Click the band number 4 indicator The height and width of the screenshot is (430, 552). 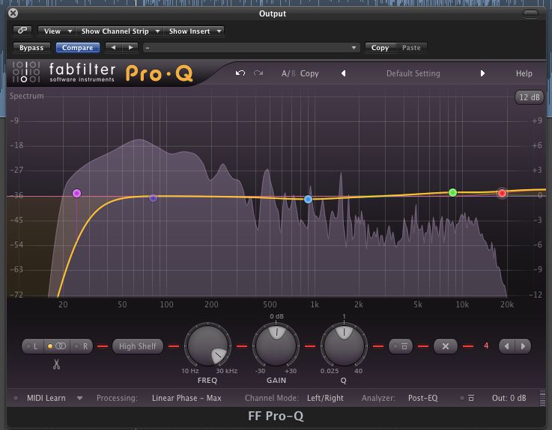click(x=486, y=345)
